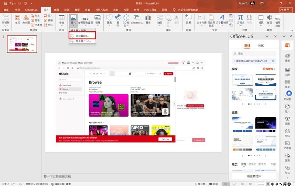The height and width of the screenshot is (186, 295).
Task: Start slideshow from quick access toolbar icon
Action: 25,3
